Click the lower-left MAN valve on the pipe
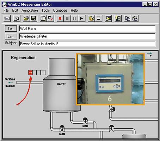This screenshot has width=160, height=141. pos(62,129)
